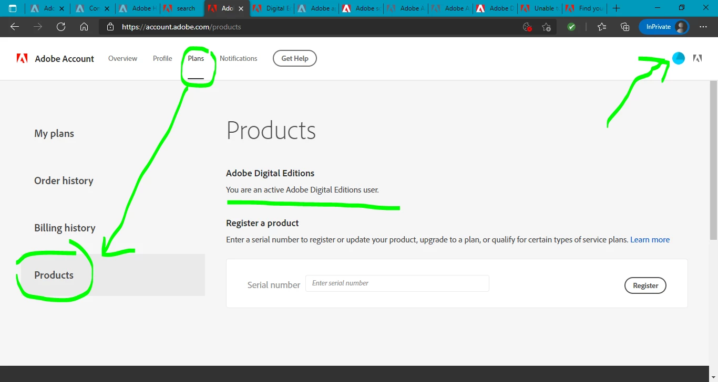Click the 'Products' page heading

(271, 131)
